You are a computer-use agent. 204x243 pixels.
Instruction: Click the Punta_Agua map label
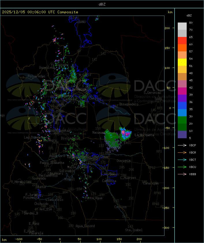coord(93,198)
